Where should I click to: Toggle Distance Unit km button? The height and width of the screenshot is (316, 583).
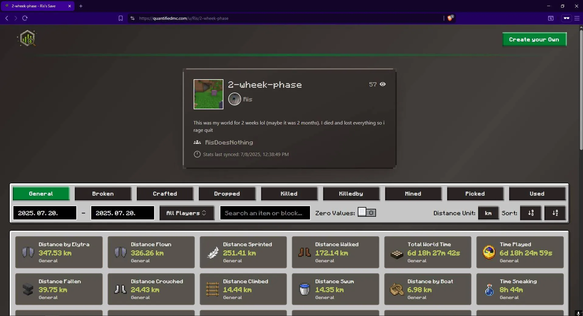coord(488,213)
